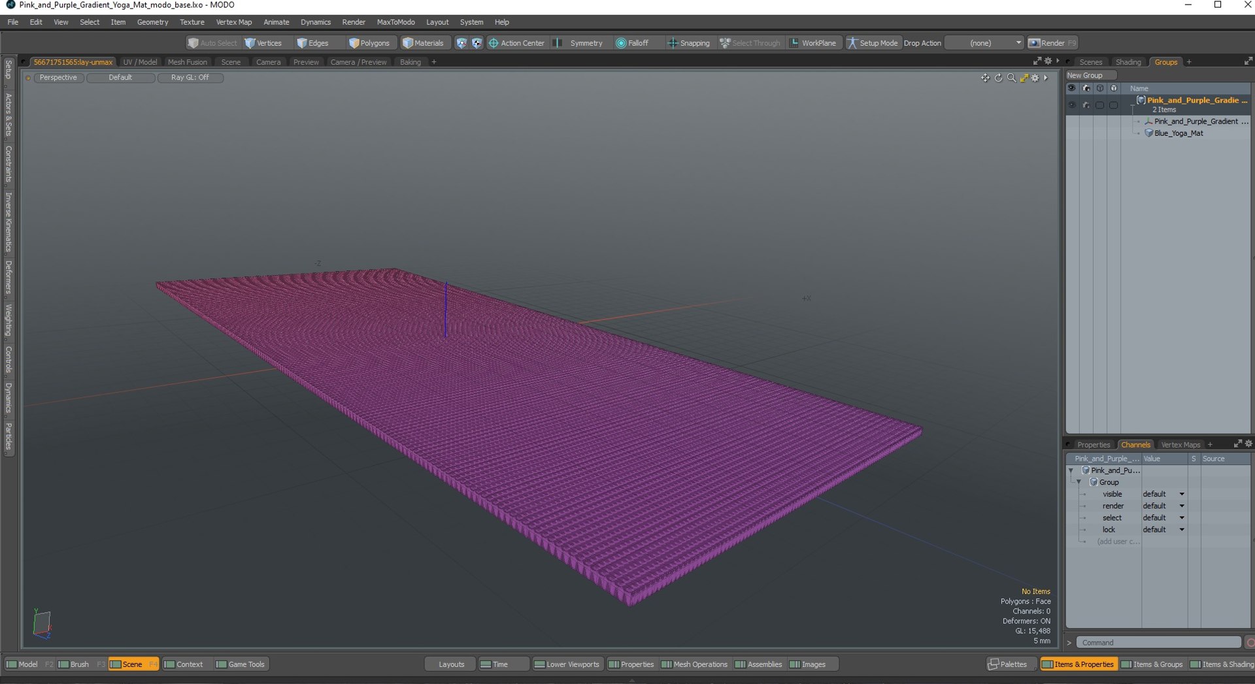Click the Command input field
The image size is (1255, 684).
1158,643
